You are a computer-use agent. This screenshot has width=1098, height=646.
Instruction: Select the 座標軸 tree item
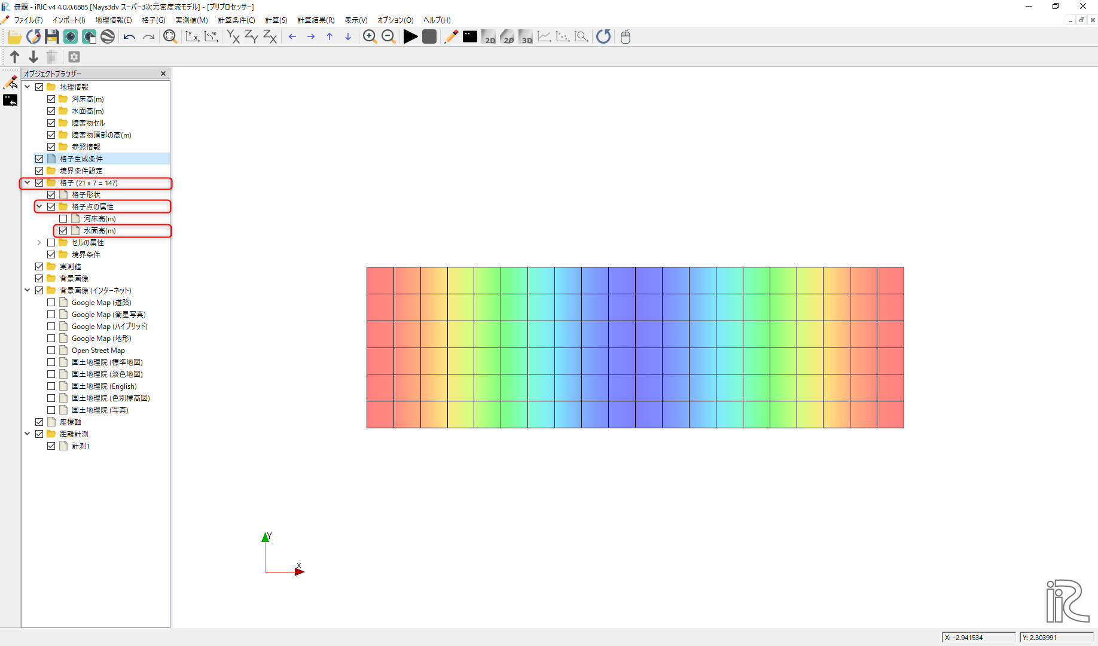(71, 422)
